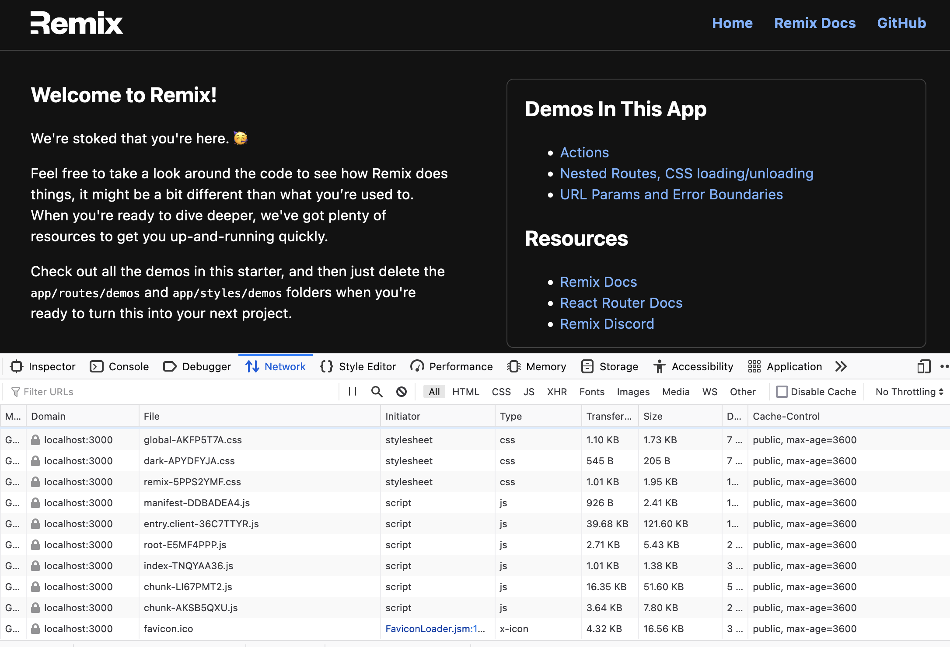This screenshot has height=647, width=950.
Task: Open the Console panel
Action: [119, 366]
